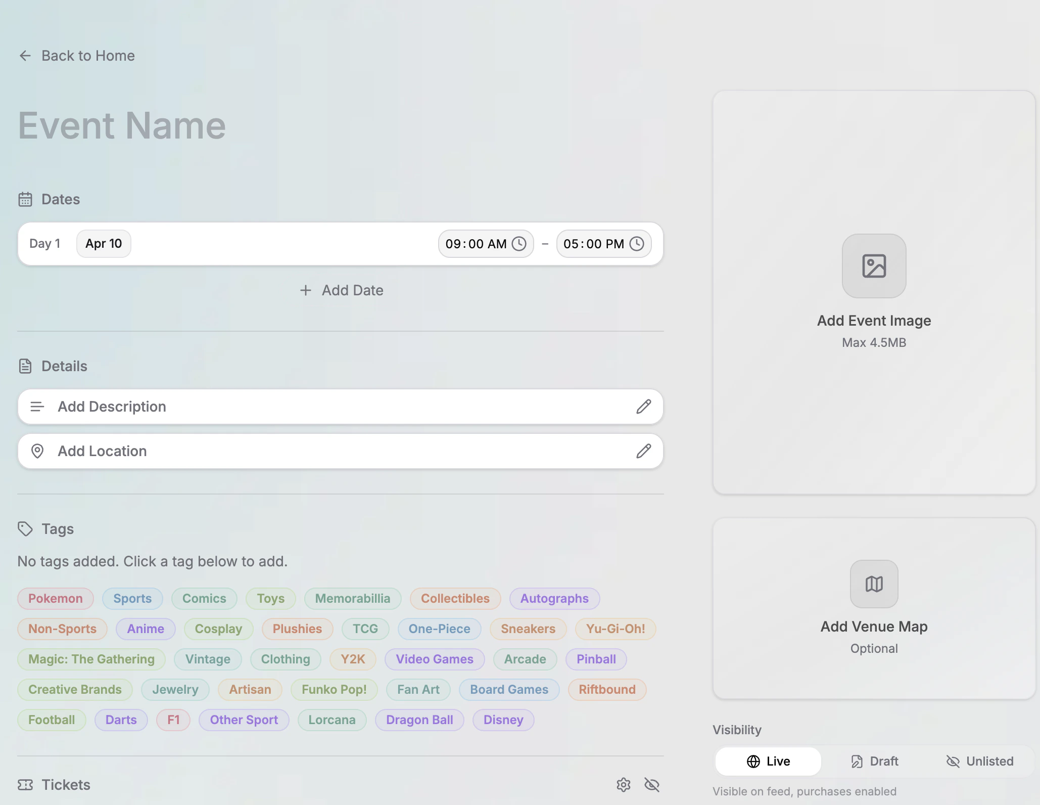This screenshot has width=1040, height=805.
Task: Select the Funko Pop! tag
Action: click(334, 690)
